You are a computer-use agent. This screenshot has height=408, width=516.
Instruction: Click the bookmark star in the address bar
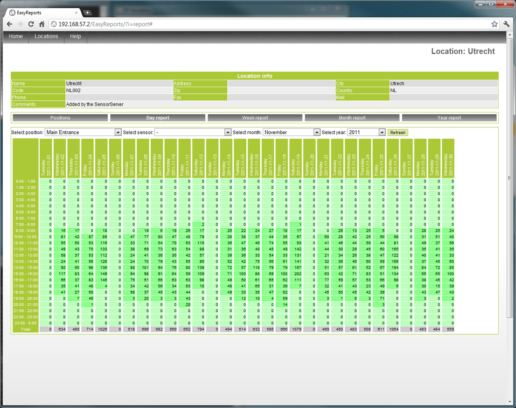pyautogui.click(x=494, y=24)
